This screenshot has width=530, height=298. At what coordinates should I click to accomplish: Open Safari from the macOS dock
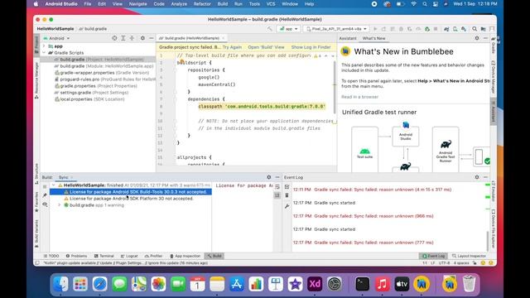[x=99, y=284]
